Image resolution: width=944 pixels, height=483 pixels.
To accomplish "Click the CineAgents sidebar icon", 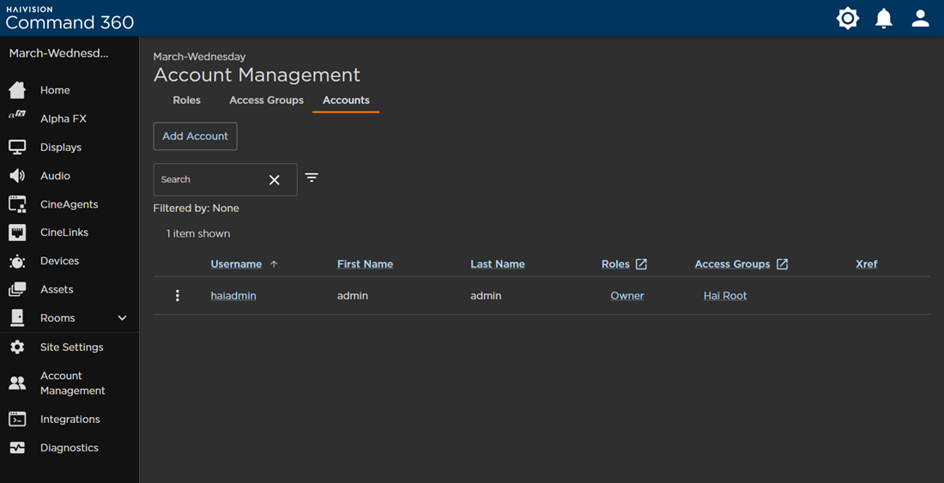I will point(17,204).
